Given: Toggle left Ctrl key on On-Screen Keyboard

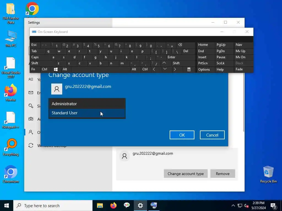Looking at the screenshot, I should tap(45, 69).
